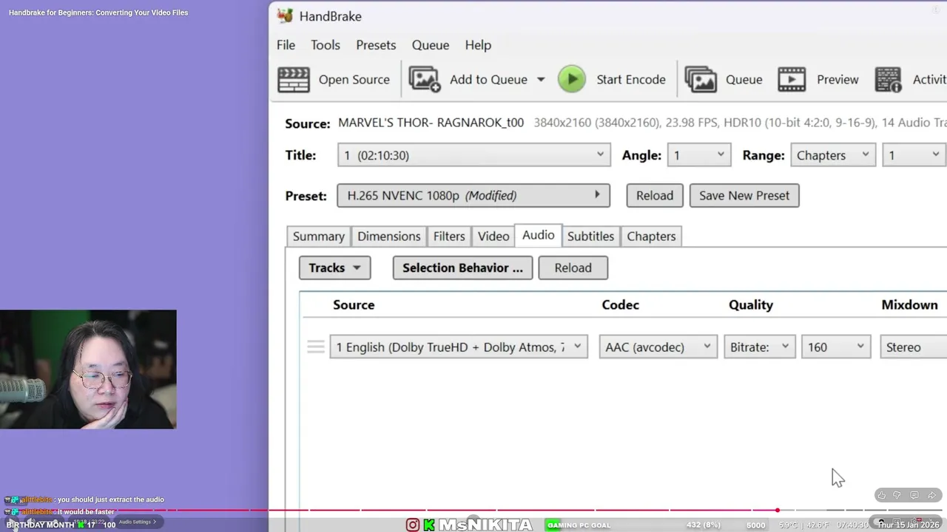
Task: Click the share arrow video icon
Action: [931, 495]
